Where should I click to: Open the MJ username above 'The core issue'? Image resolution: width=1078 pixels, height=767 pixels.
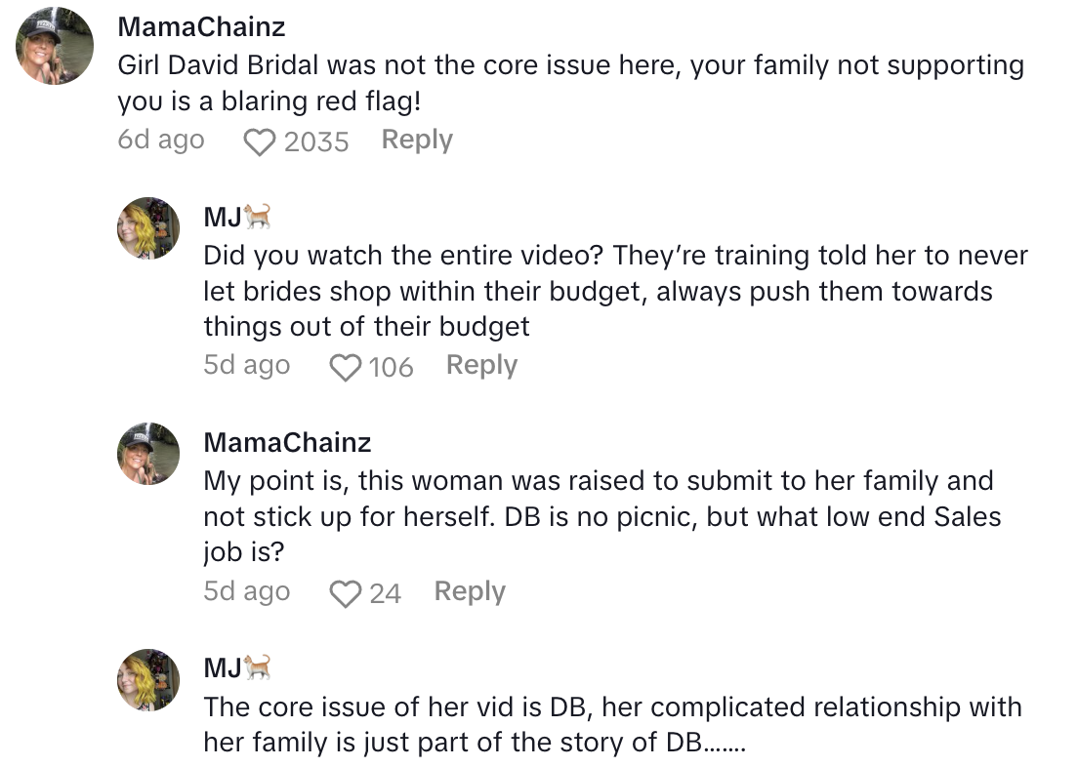tap(223, 667)
